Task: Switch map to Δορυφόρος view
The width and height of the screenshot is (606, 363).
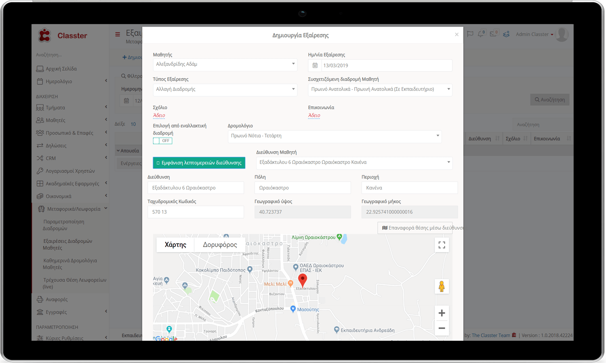Action: (220, 244)
